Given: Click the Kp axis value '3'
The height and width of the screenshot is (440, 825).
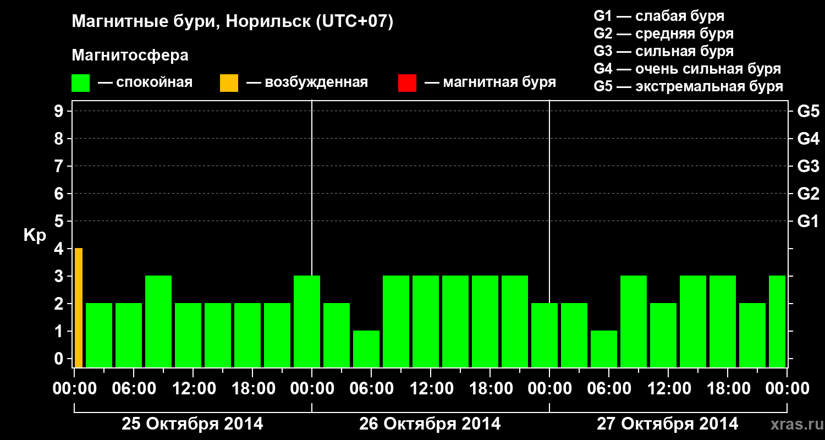Looking at the screenshot, I should pos(60,276).
